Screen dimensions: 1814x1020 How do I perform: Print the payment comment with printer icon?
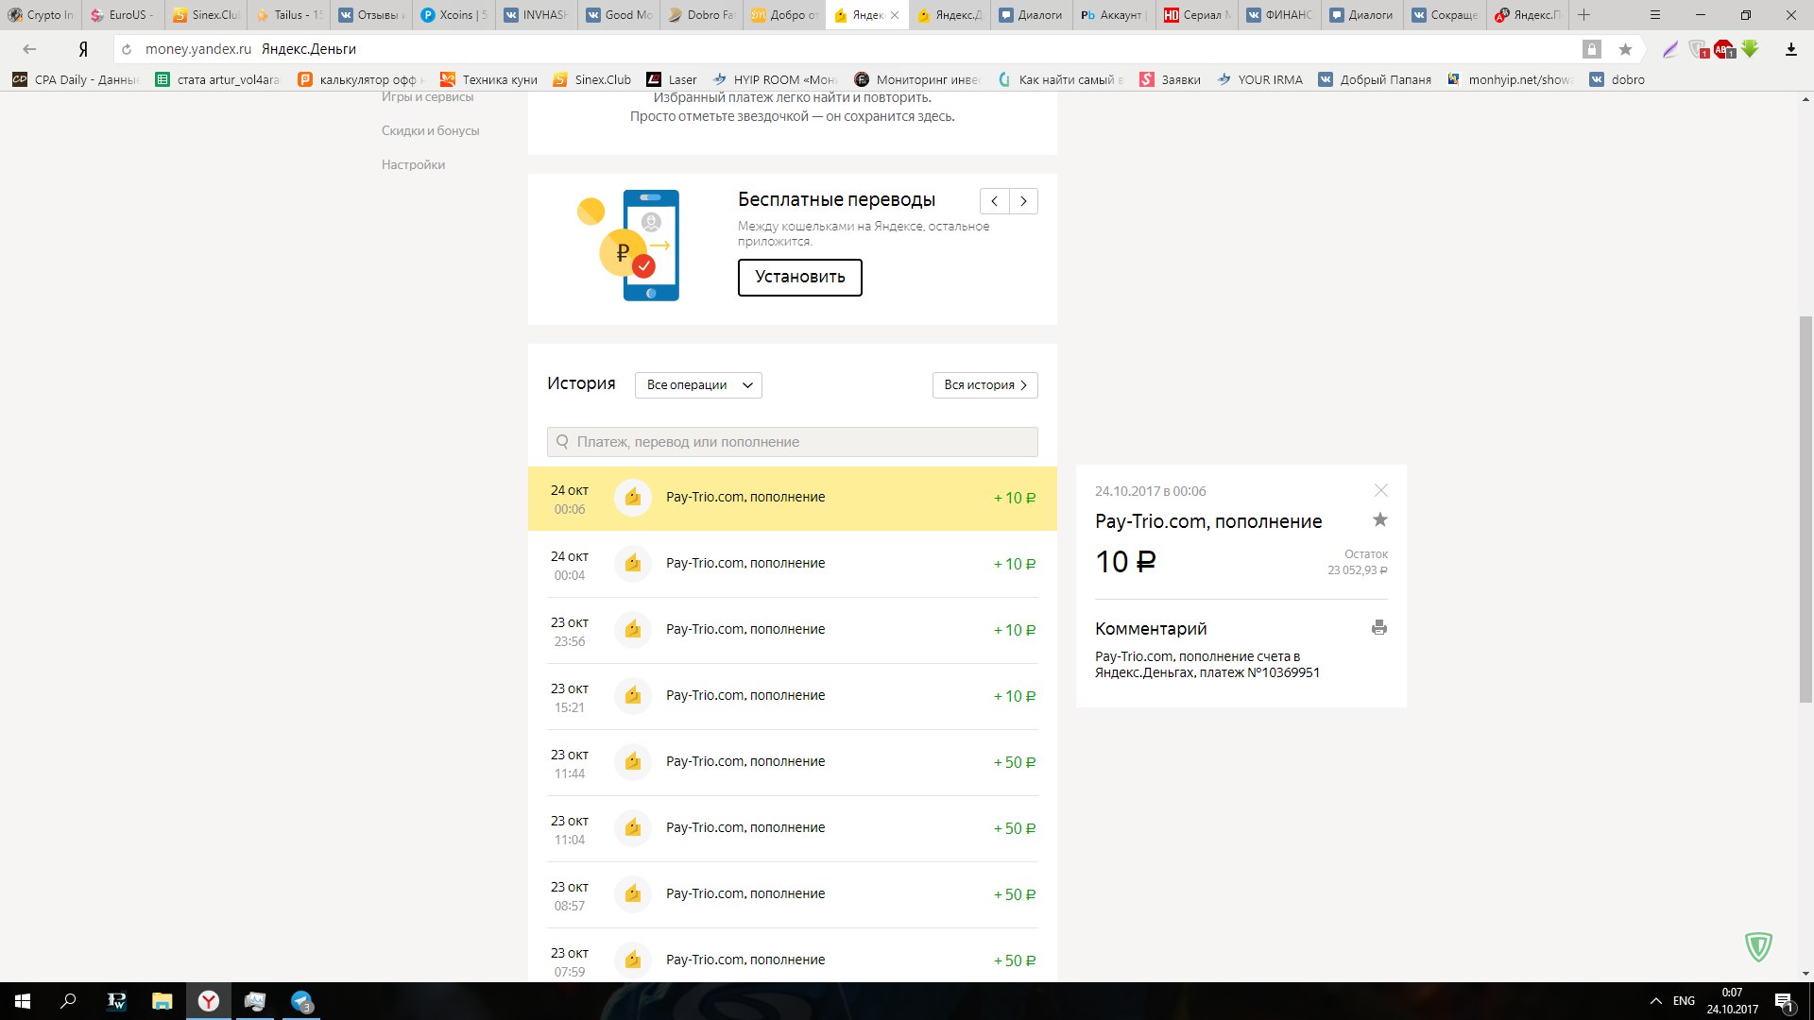pyautogui.click(x=1379, y=628)
